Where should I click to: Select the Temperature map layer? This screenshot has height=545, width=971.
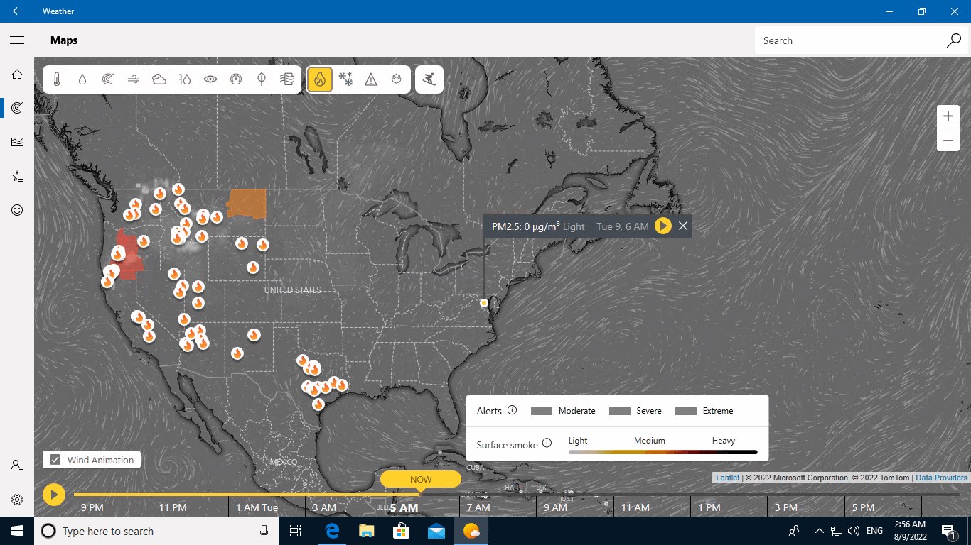pyautogui.click(x=56, y=79)
